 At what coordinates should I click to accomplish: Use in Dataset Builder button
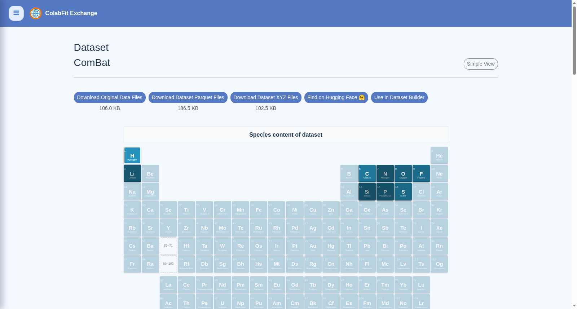(399, 97)
